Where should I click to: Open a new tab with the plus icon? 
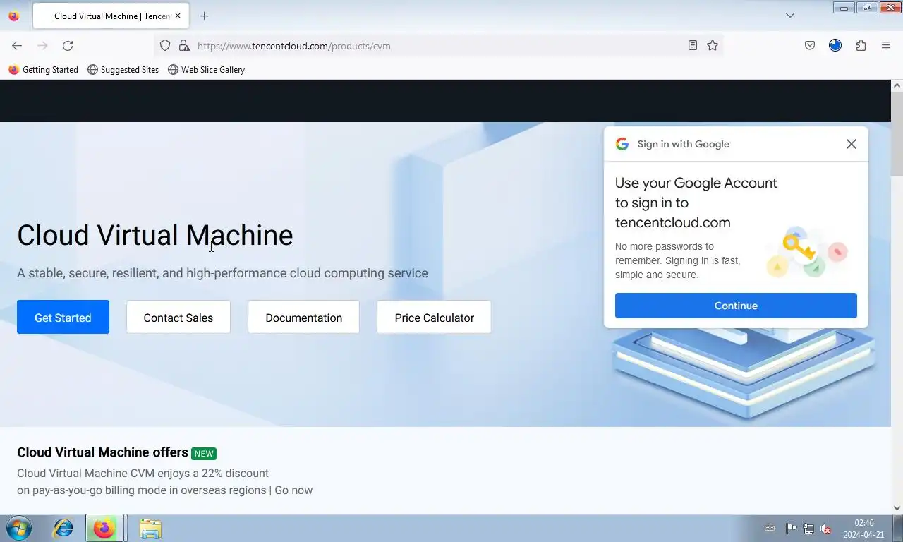[204, 16]
